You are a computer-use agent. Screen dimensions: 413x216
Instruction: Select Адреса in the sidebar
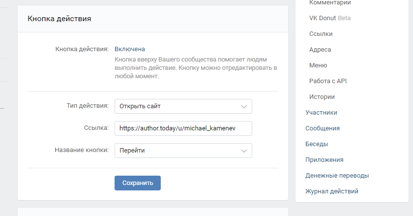click(x=320, y=50)
